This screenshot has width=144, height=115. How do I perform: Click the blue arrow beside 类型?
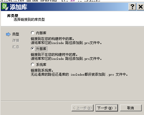[8, 34]
